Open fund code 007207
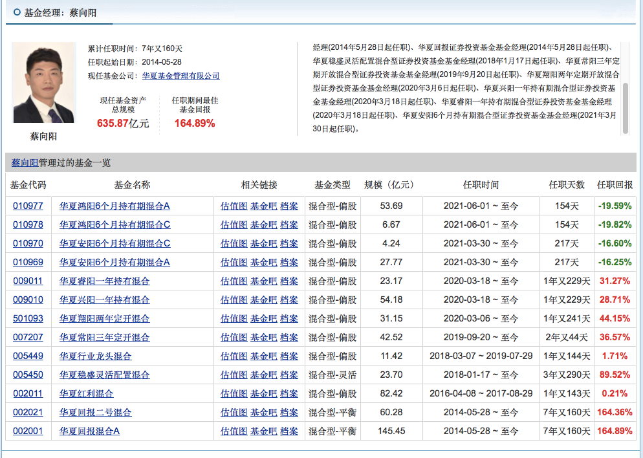Screen dimensions: 643x458 pyautogui.click(x=28, y=338)
